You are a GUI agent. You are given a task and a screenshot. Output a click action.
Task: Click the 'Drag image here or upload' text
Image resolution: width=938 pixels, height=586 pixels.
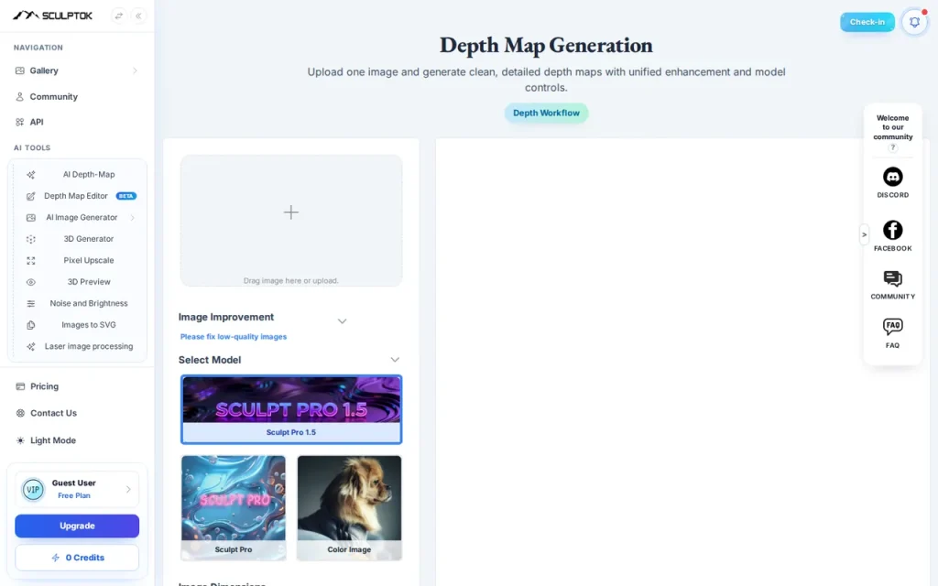coord(290,280)
